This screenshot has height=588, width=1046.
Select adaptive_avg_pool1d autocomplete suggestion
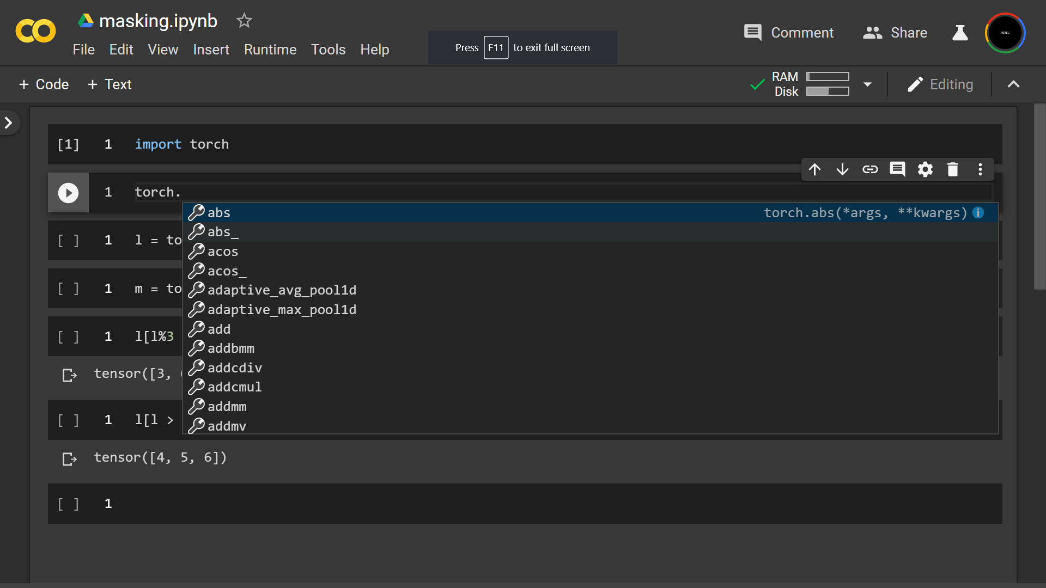(282, 290)
